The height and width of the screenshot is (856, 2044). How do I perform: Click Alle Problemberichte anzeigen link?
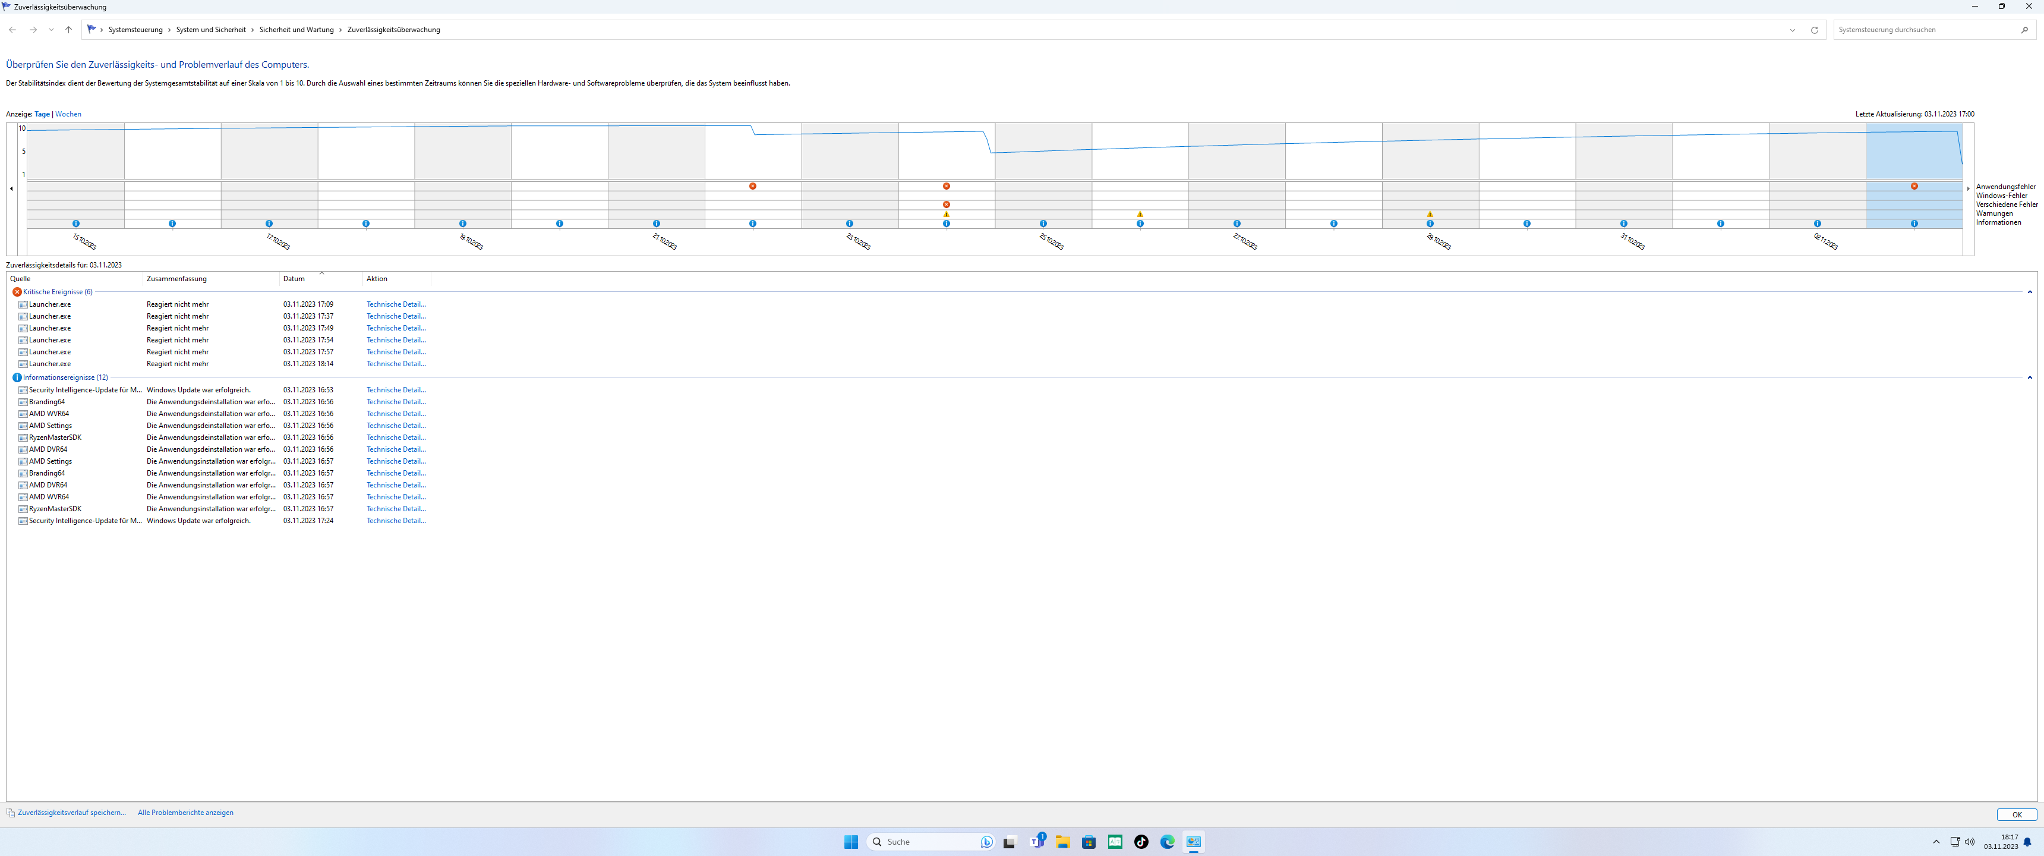tap(185, 813)
